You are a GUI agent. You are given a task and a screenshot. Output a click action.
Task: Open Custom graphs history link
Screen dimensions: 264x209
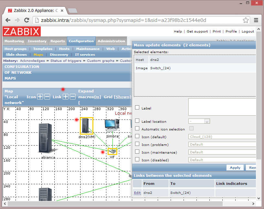pyautogui.click(x=100, y=61)
